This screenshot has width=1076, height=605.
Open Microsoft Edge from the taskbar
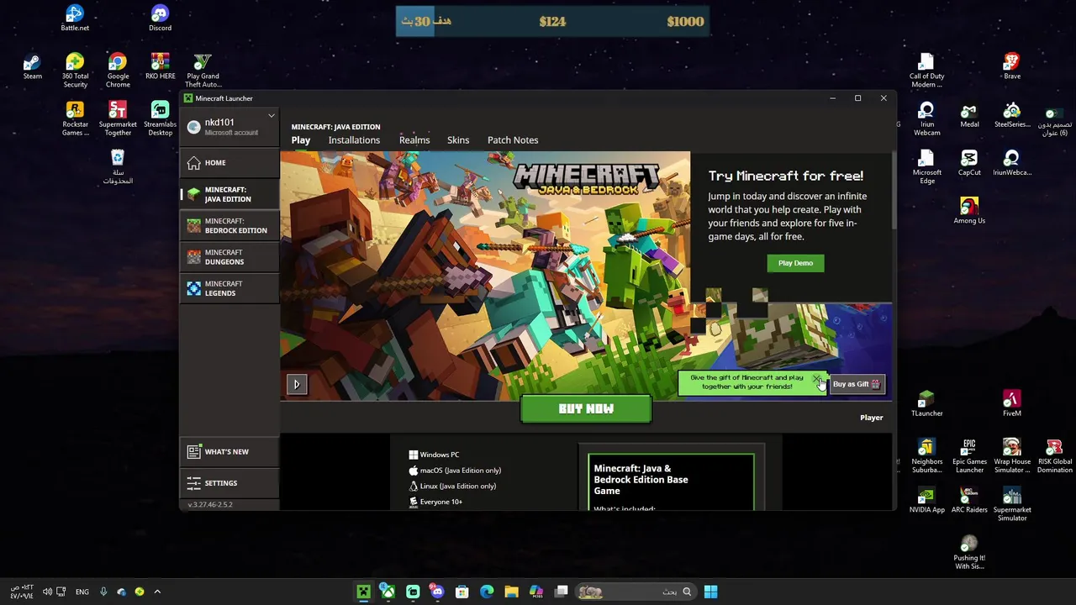click(x=487, y=592)
